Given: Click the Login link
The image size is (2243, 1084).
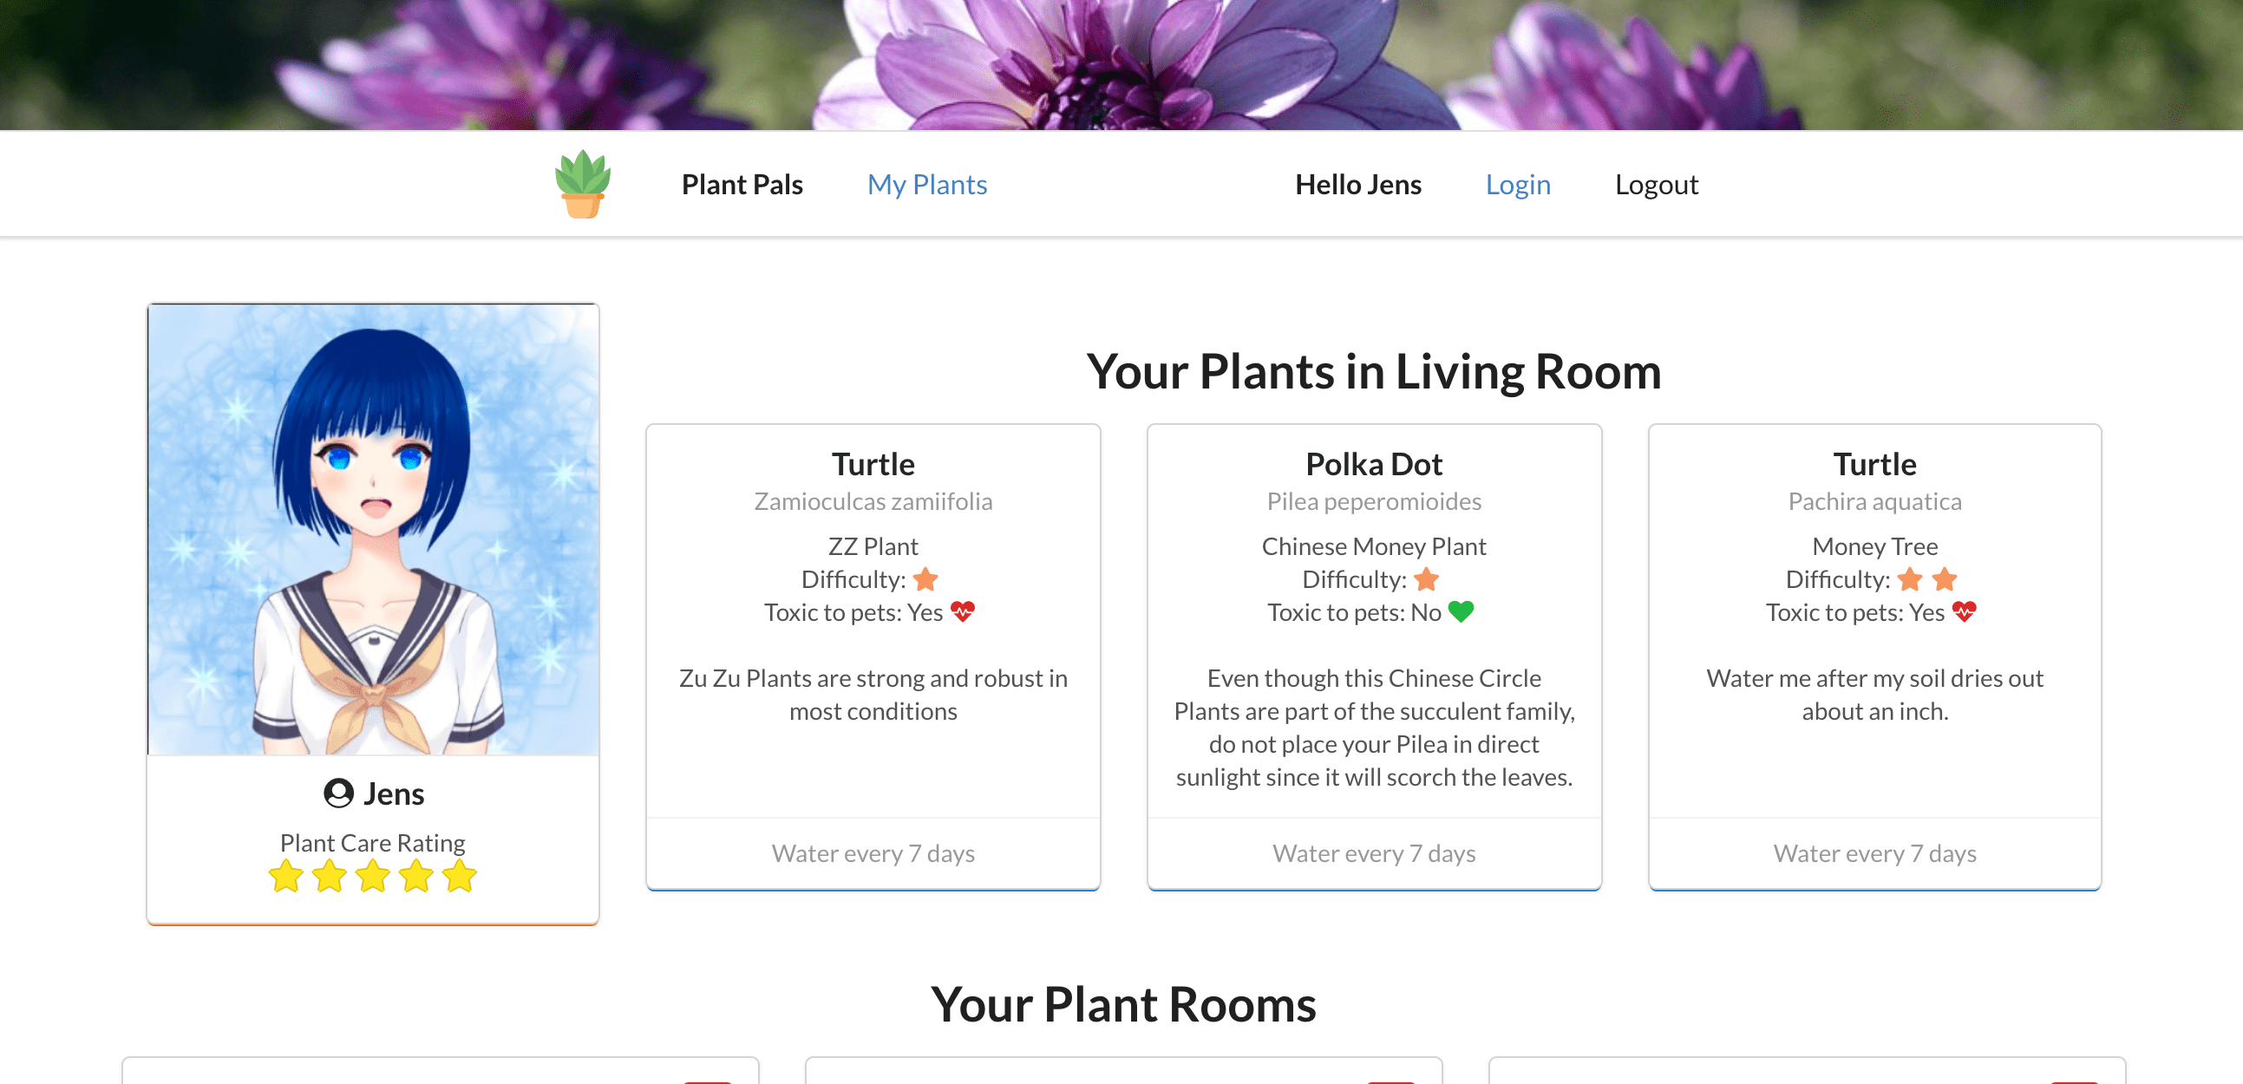Looking at the screenshot, I should 1518,185.
